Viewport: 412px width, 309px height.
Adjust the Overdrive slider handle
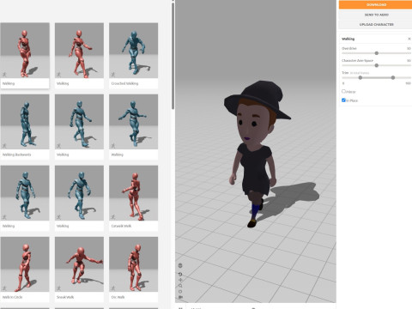(377, 53)
